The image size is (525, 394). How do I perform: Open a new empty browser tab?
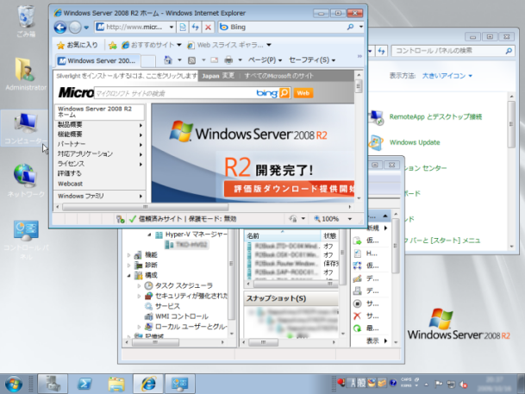[x=148, y=61]
